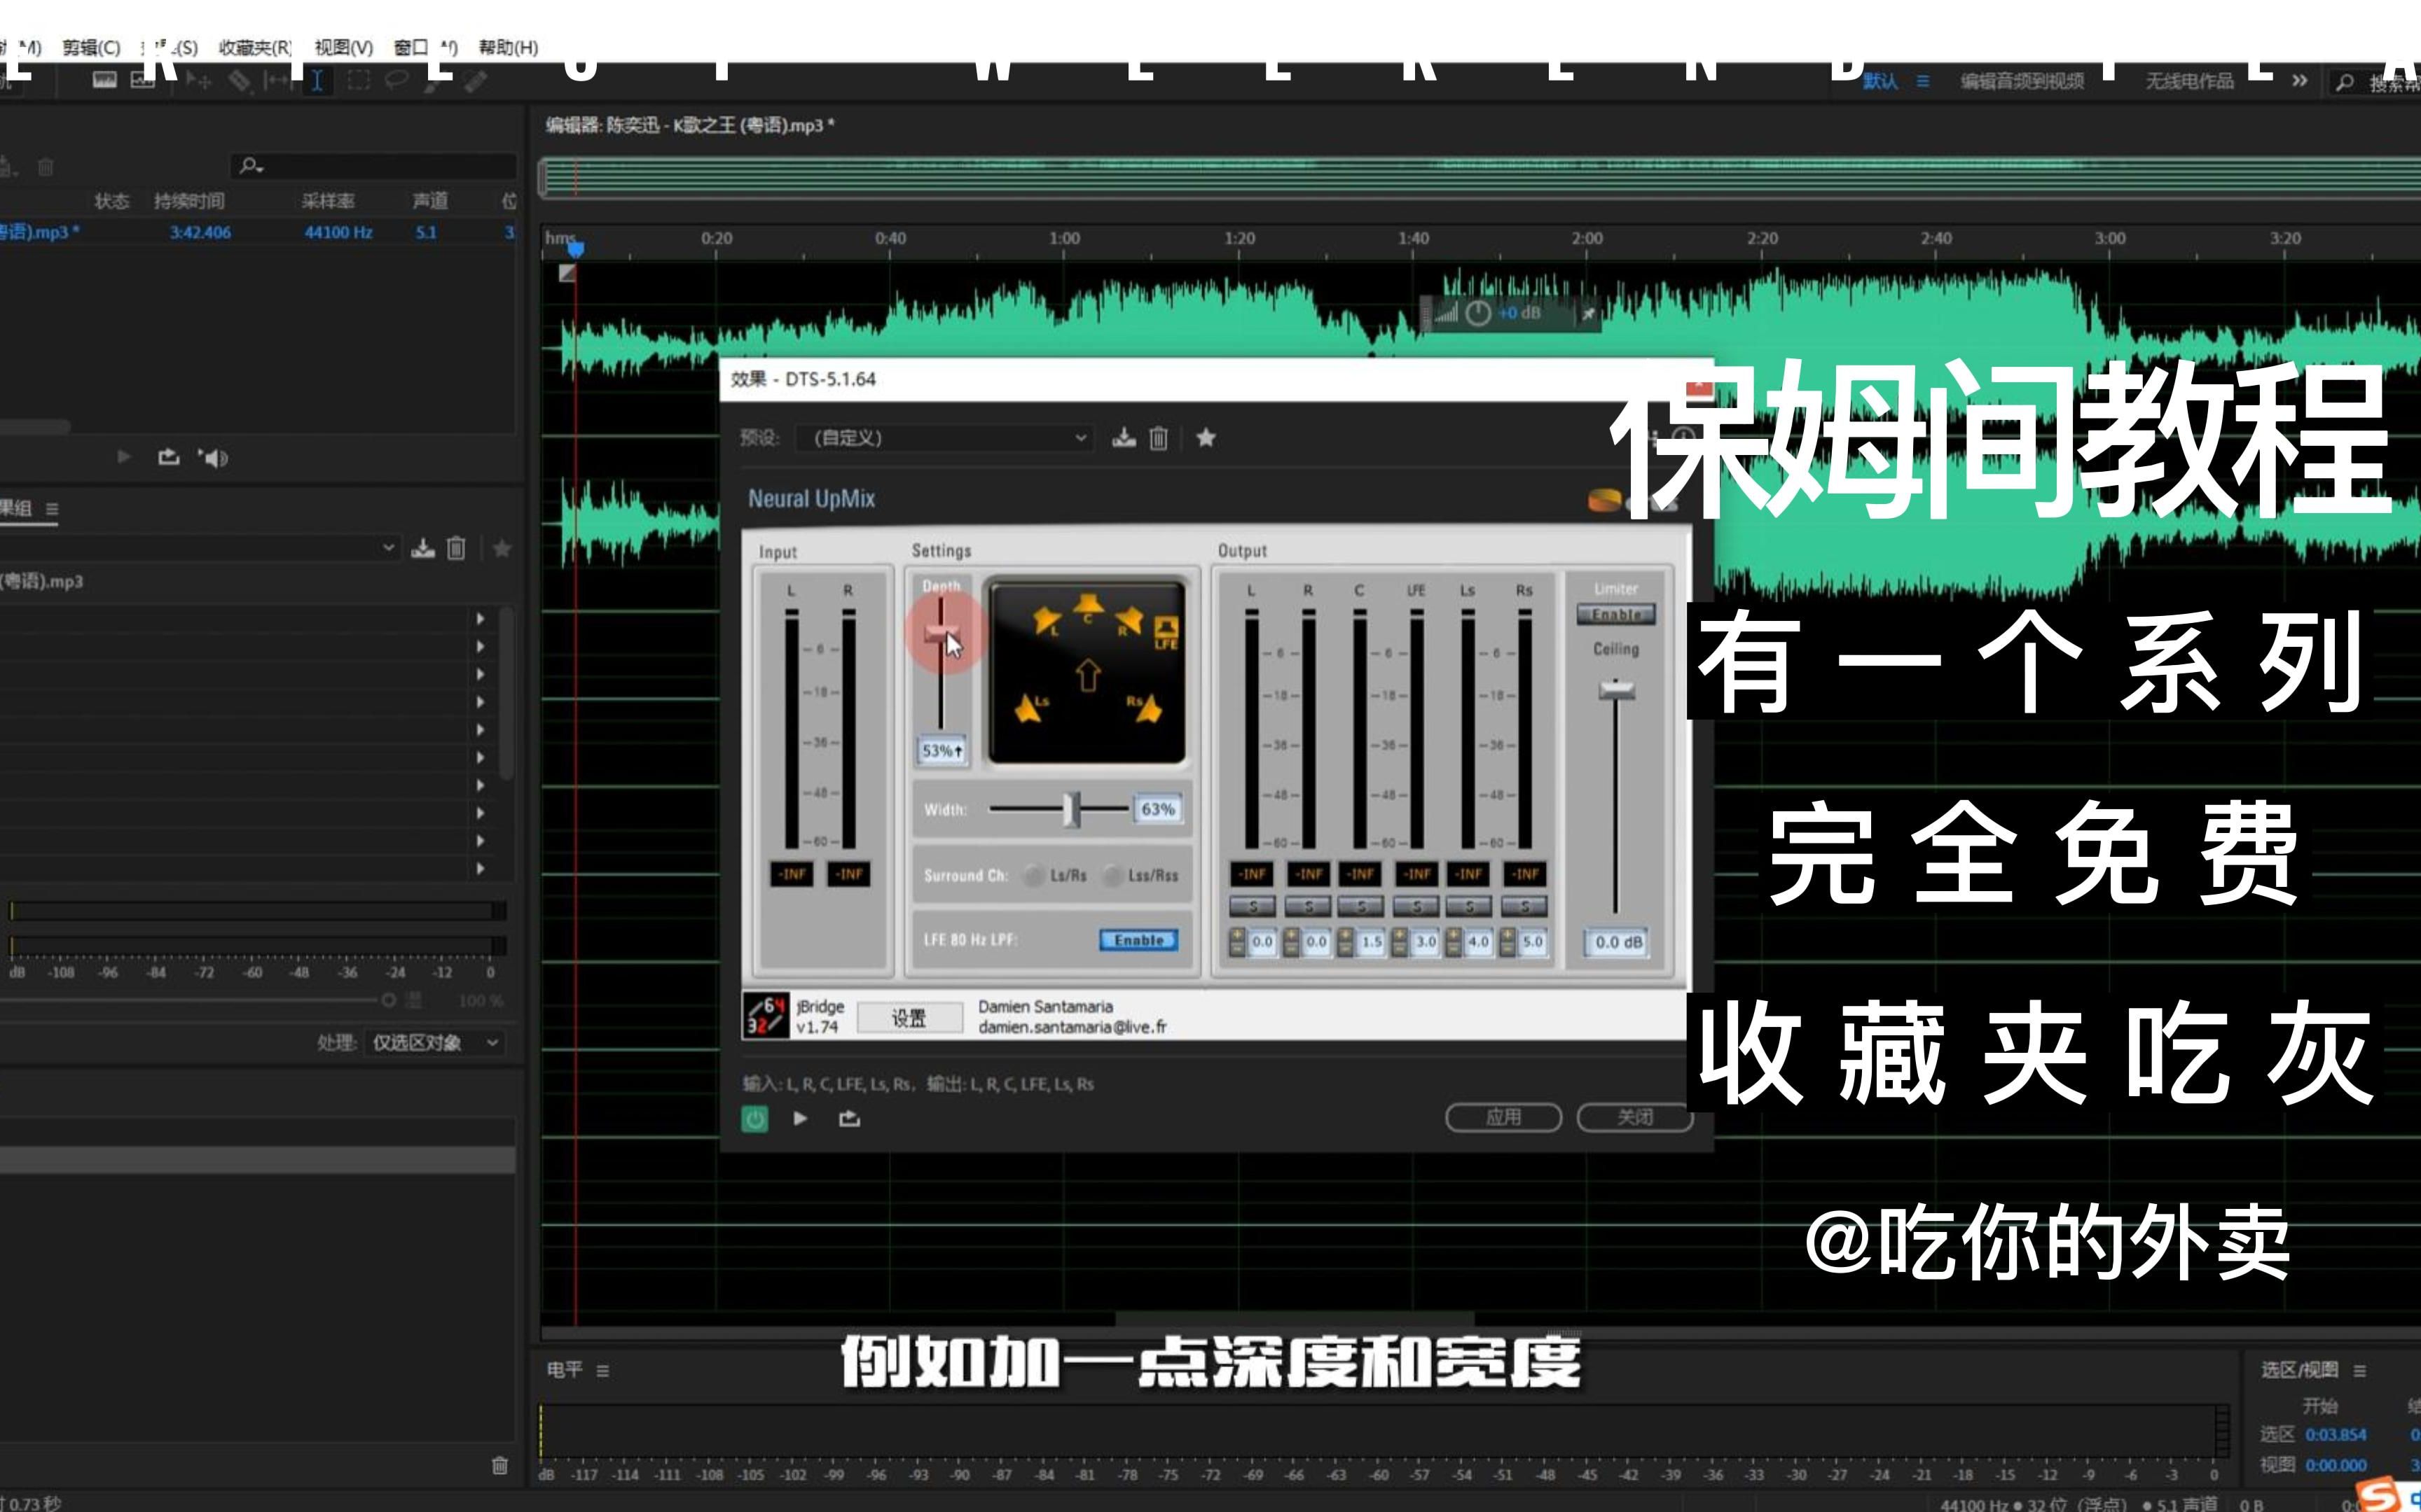The height and width of the screenshot is (1512, 2421).
Task: Select the LFE subwoofer speaker icon
Action: (1166, 632)
